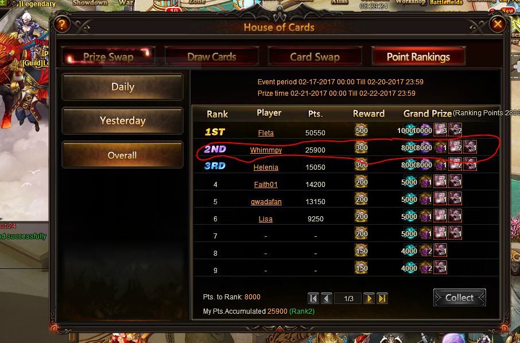Collect the ranking prize
Viewport: 520px width, 343px height.
coord(459,298)
